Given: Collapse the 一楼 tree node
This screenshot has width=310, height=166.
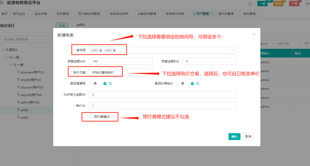Looking at the screenshot, I should [x=11, y=65].
